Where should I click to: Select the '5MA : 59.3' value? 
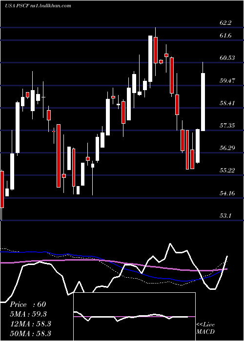pos(28,314)
